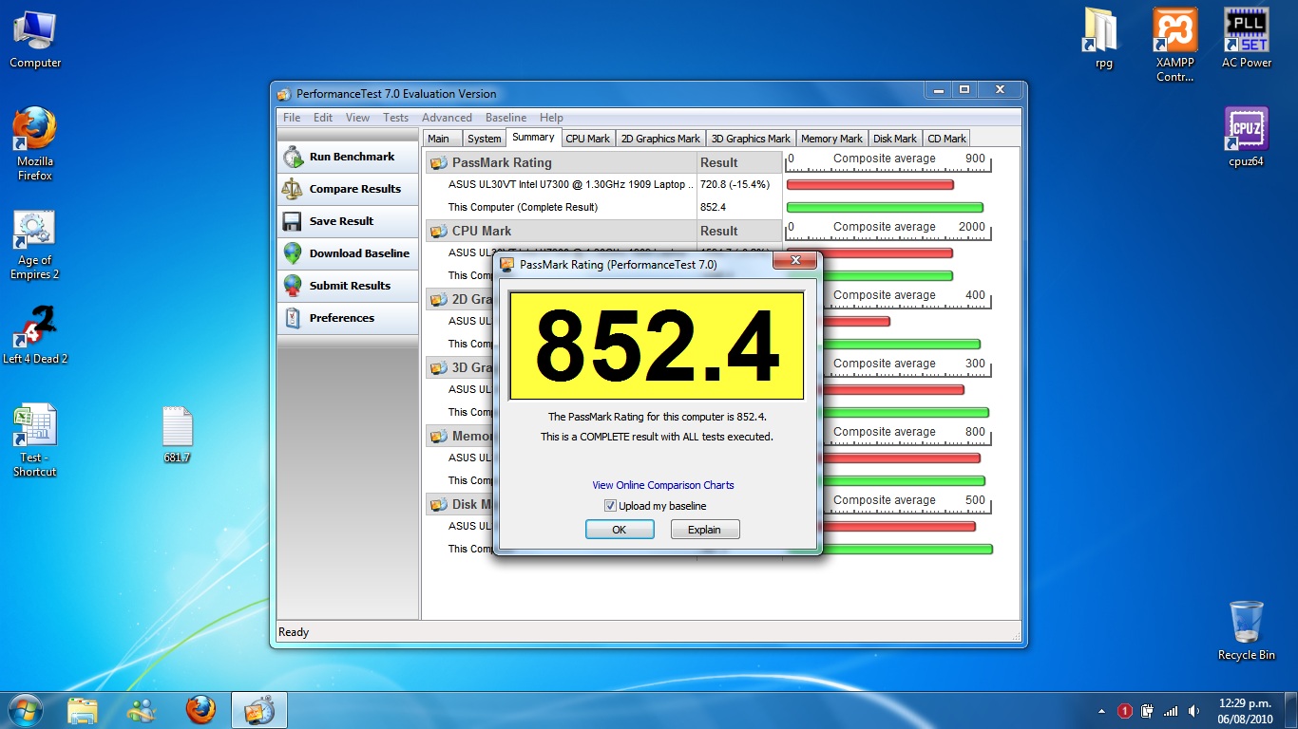1298x729 pixels.
Task: Open the Computer desktop icon
Action: click(35, 40)
